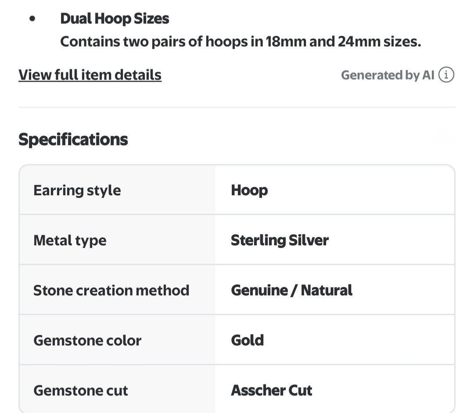The width and height of the screenshot is (474, 413).
Task: Click the Gemstone cut label
Action: pyautogui.click(x=81, y=390)
